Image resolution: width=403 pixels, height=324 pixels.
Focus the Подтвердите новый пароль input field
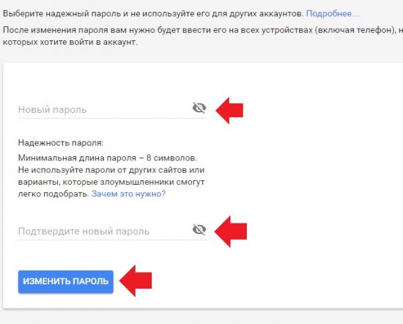pos(103,232)
